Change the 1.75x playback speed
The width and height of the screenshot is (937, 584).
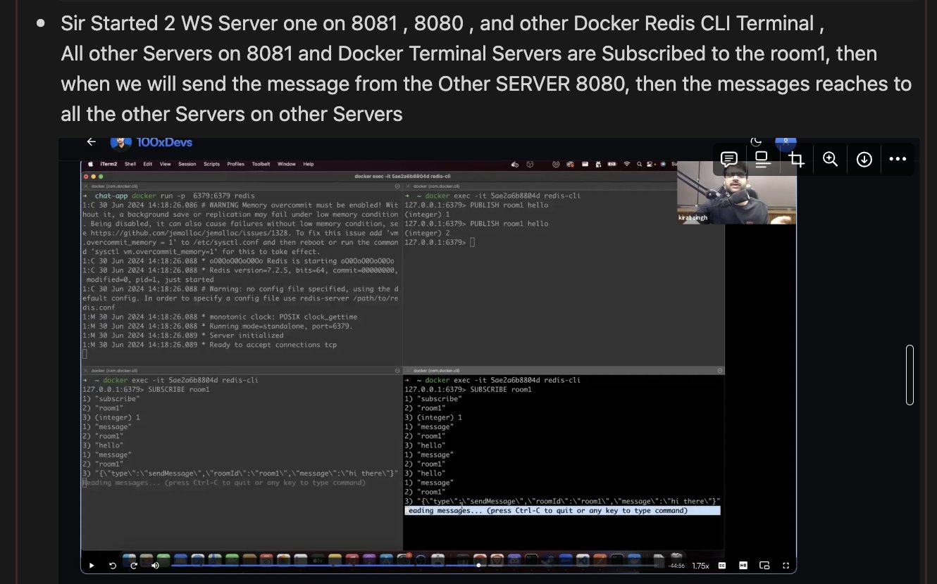pyautogui.click(x=700, y=566)
